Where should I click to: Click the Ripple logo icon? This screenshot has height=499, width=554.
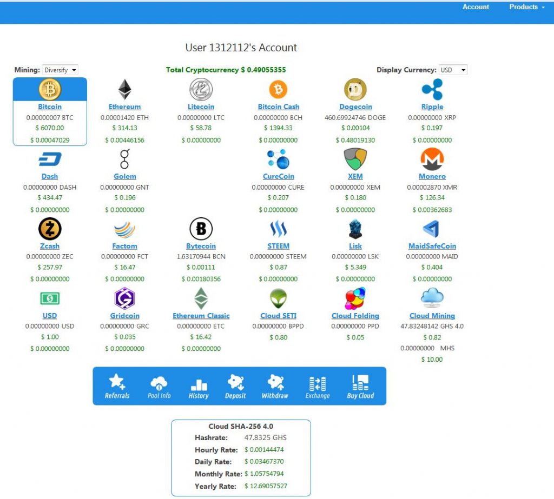(432, 89)
